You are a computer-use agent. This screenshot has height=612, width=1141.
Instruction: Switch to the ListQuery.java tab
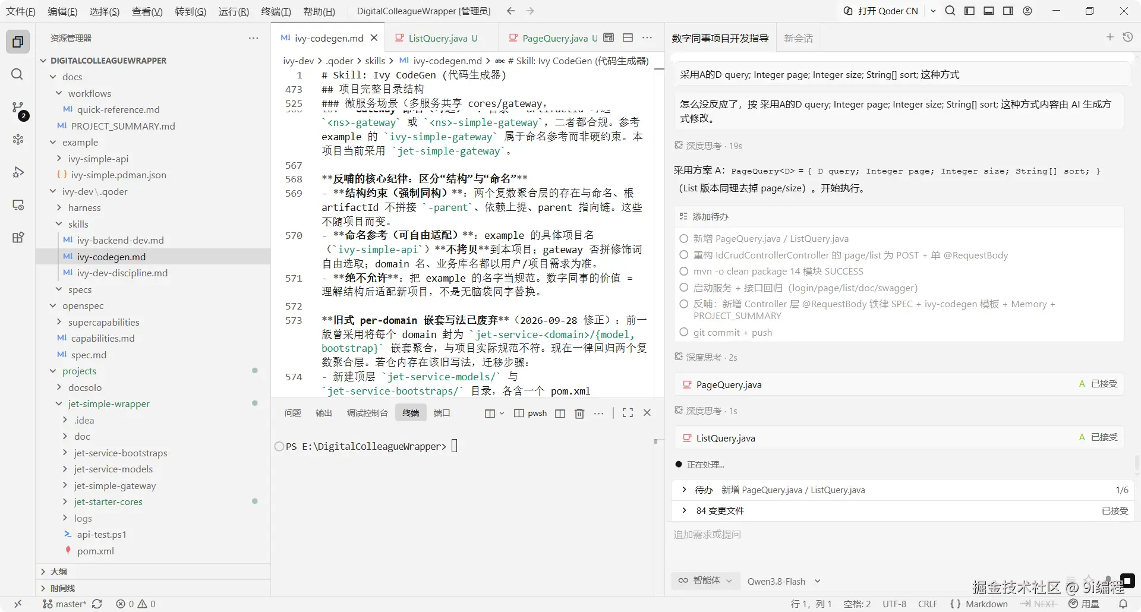[x=442, y=38]
